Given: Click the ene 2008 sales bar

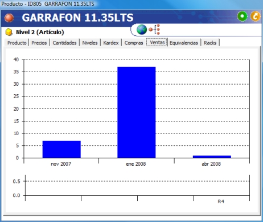Looking at the screenshot, I should click(137, 112).
